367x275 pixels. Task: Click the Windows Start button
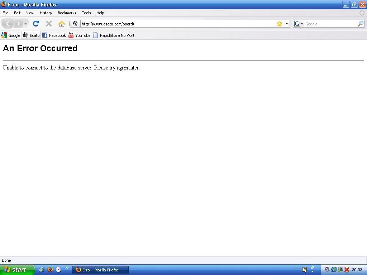17,270
